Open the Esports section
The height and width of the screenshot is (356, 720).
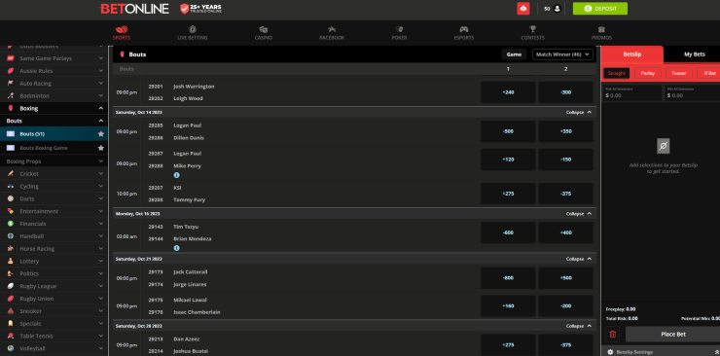464,32
